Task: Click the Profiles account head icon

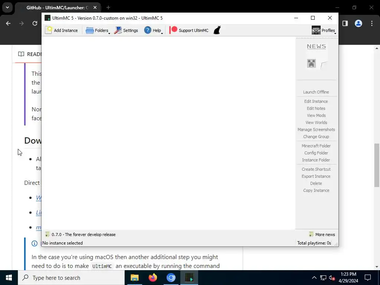Action: point(316,30)
